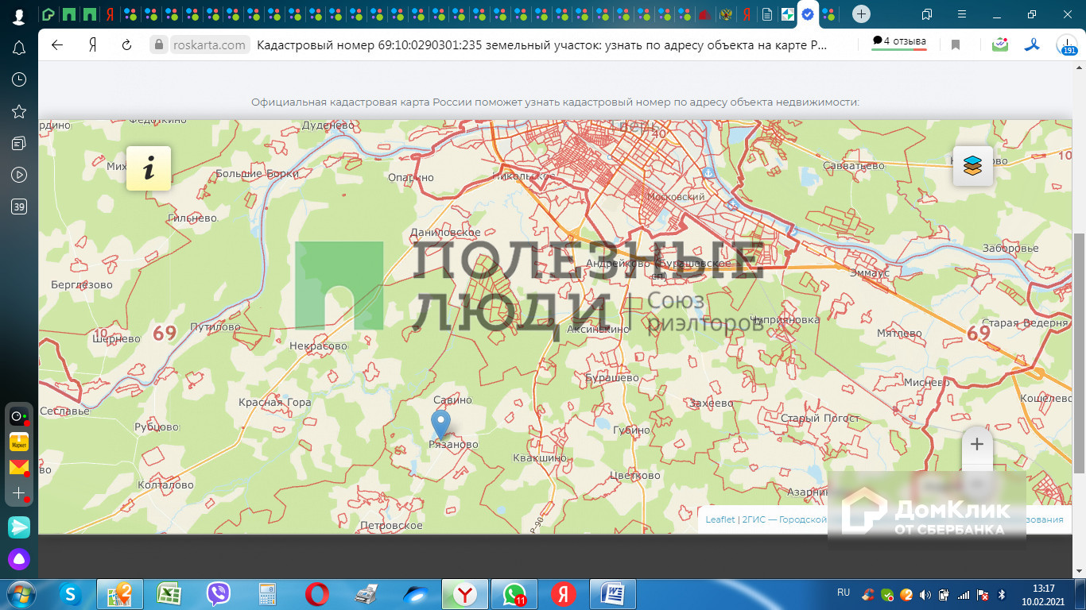
Task: Open the Leaflet attribution link
Action: pyautogui.click(x=720, y=519)
